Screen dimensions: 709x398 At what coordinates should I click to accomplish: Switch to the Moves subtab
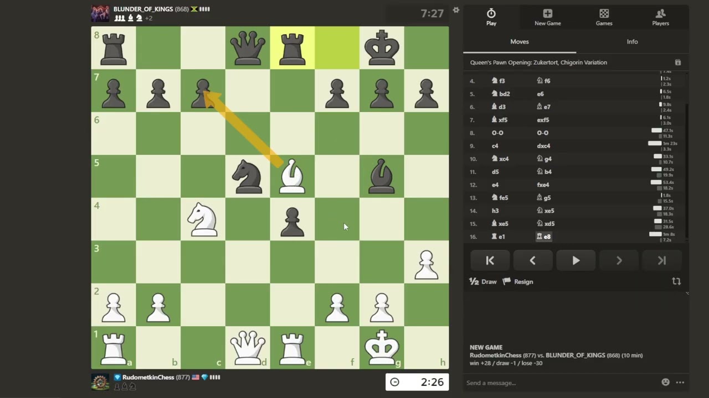(x=520, y=41)
